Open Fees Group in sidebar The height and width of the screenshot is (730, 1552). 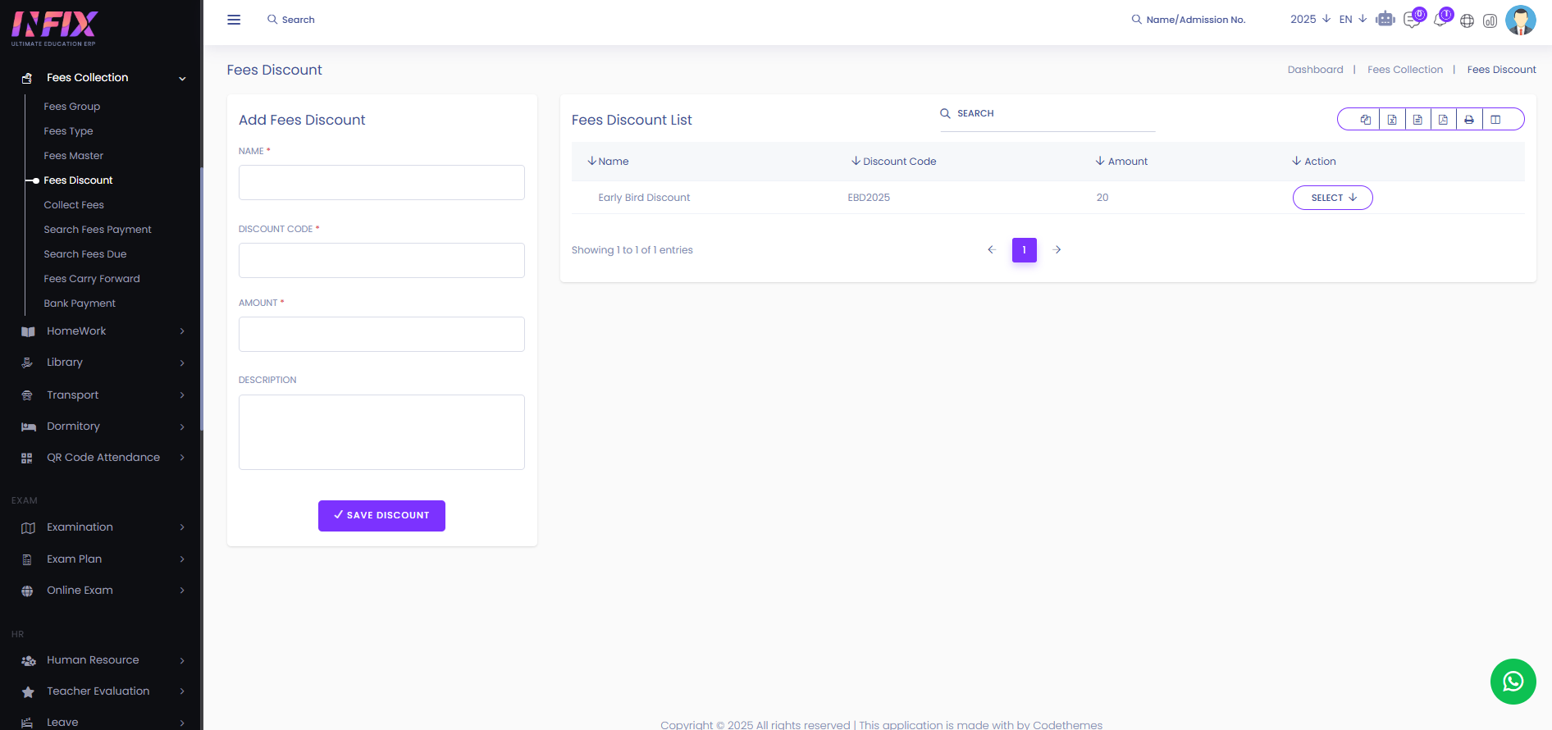72,107
